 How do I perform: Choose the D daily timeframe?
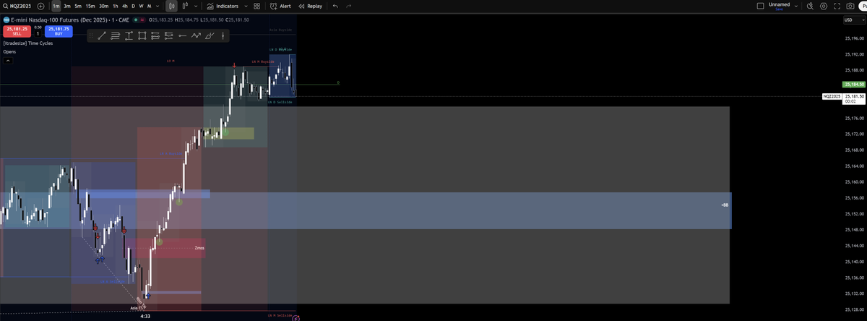(x=132, y=6)
